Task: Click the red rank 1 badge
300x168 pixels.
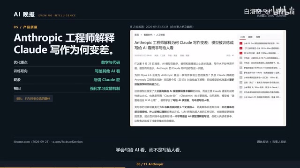Action: click(241, 43)
